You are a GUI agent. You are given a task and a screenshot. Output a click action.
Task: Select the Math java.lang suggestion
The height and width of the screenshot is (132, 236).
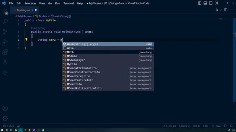108,52
